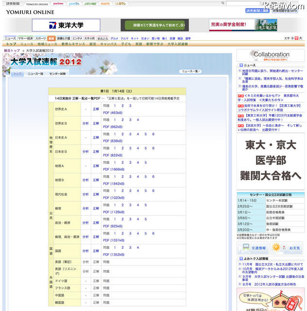Open the マネー・経済 menu item

[x=25, y=38]
